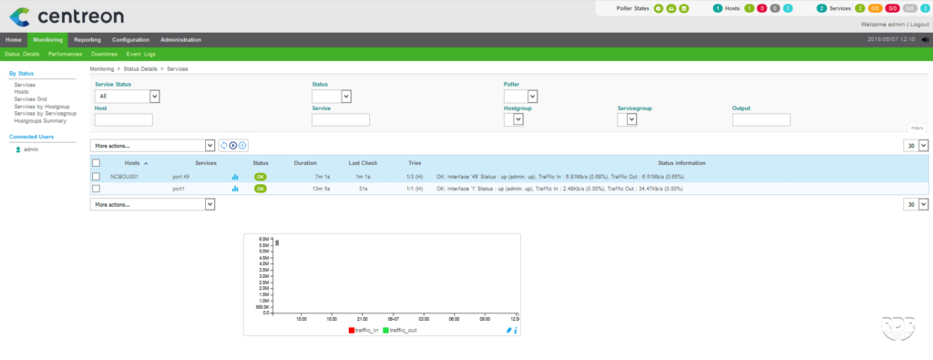Click the green traffic_out legend swatch
Viewport: 933px width, 360px height.
[386, 330]
